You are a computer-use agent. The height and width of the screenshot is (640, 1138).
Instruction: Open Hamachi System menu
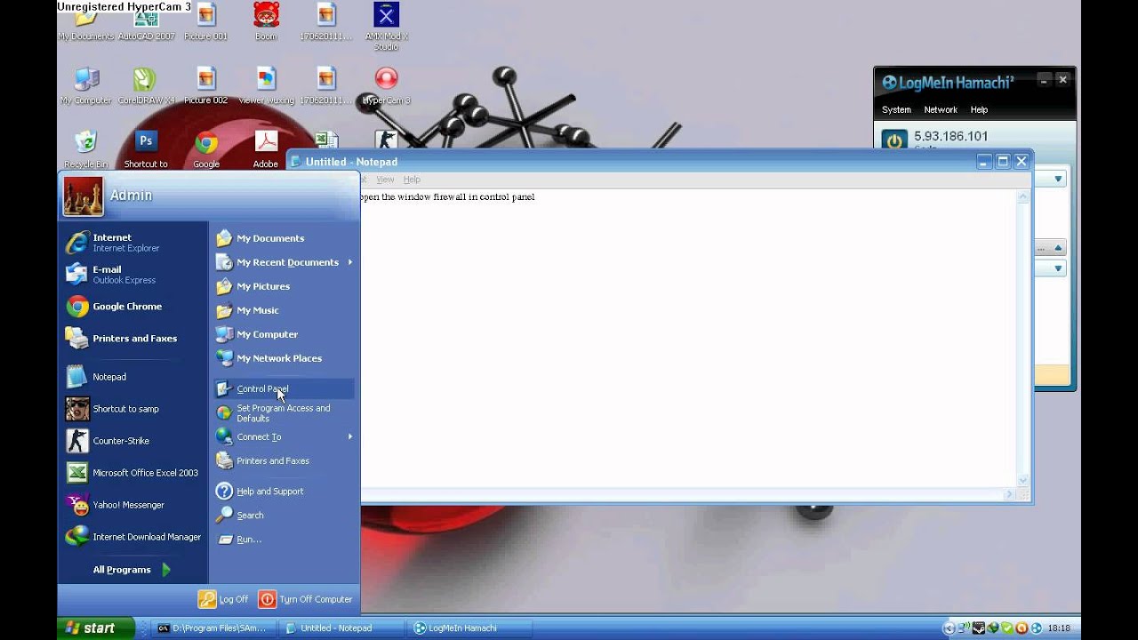[x=896, y=109]
